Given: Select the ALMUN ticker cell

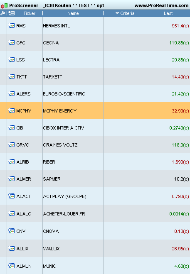Looking at the screenshot, I should (29, 266).
